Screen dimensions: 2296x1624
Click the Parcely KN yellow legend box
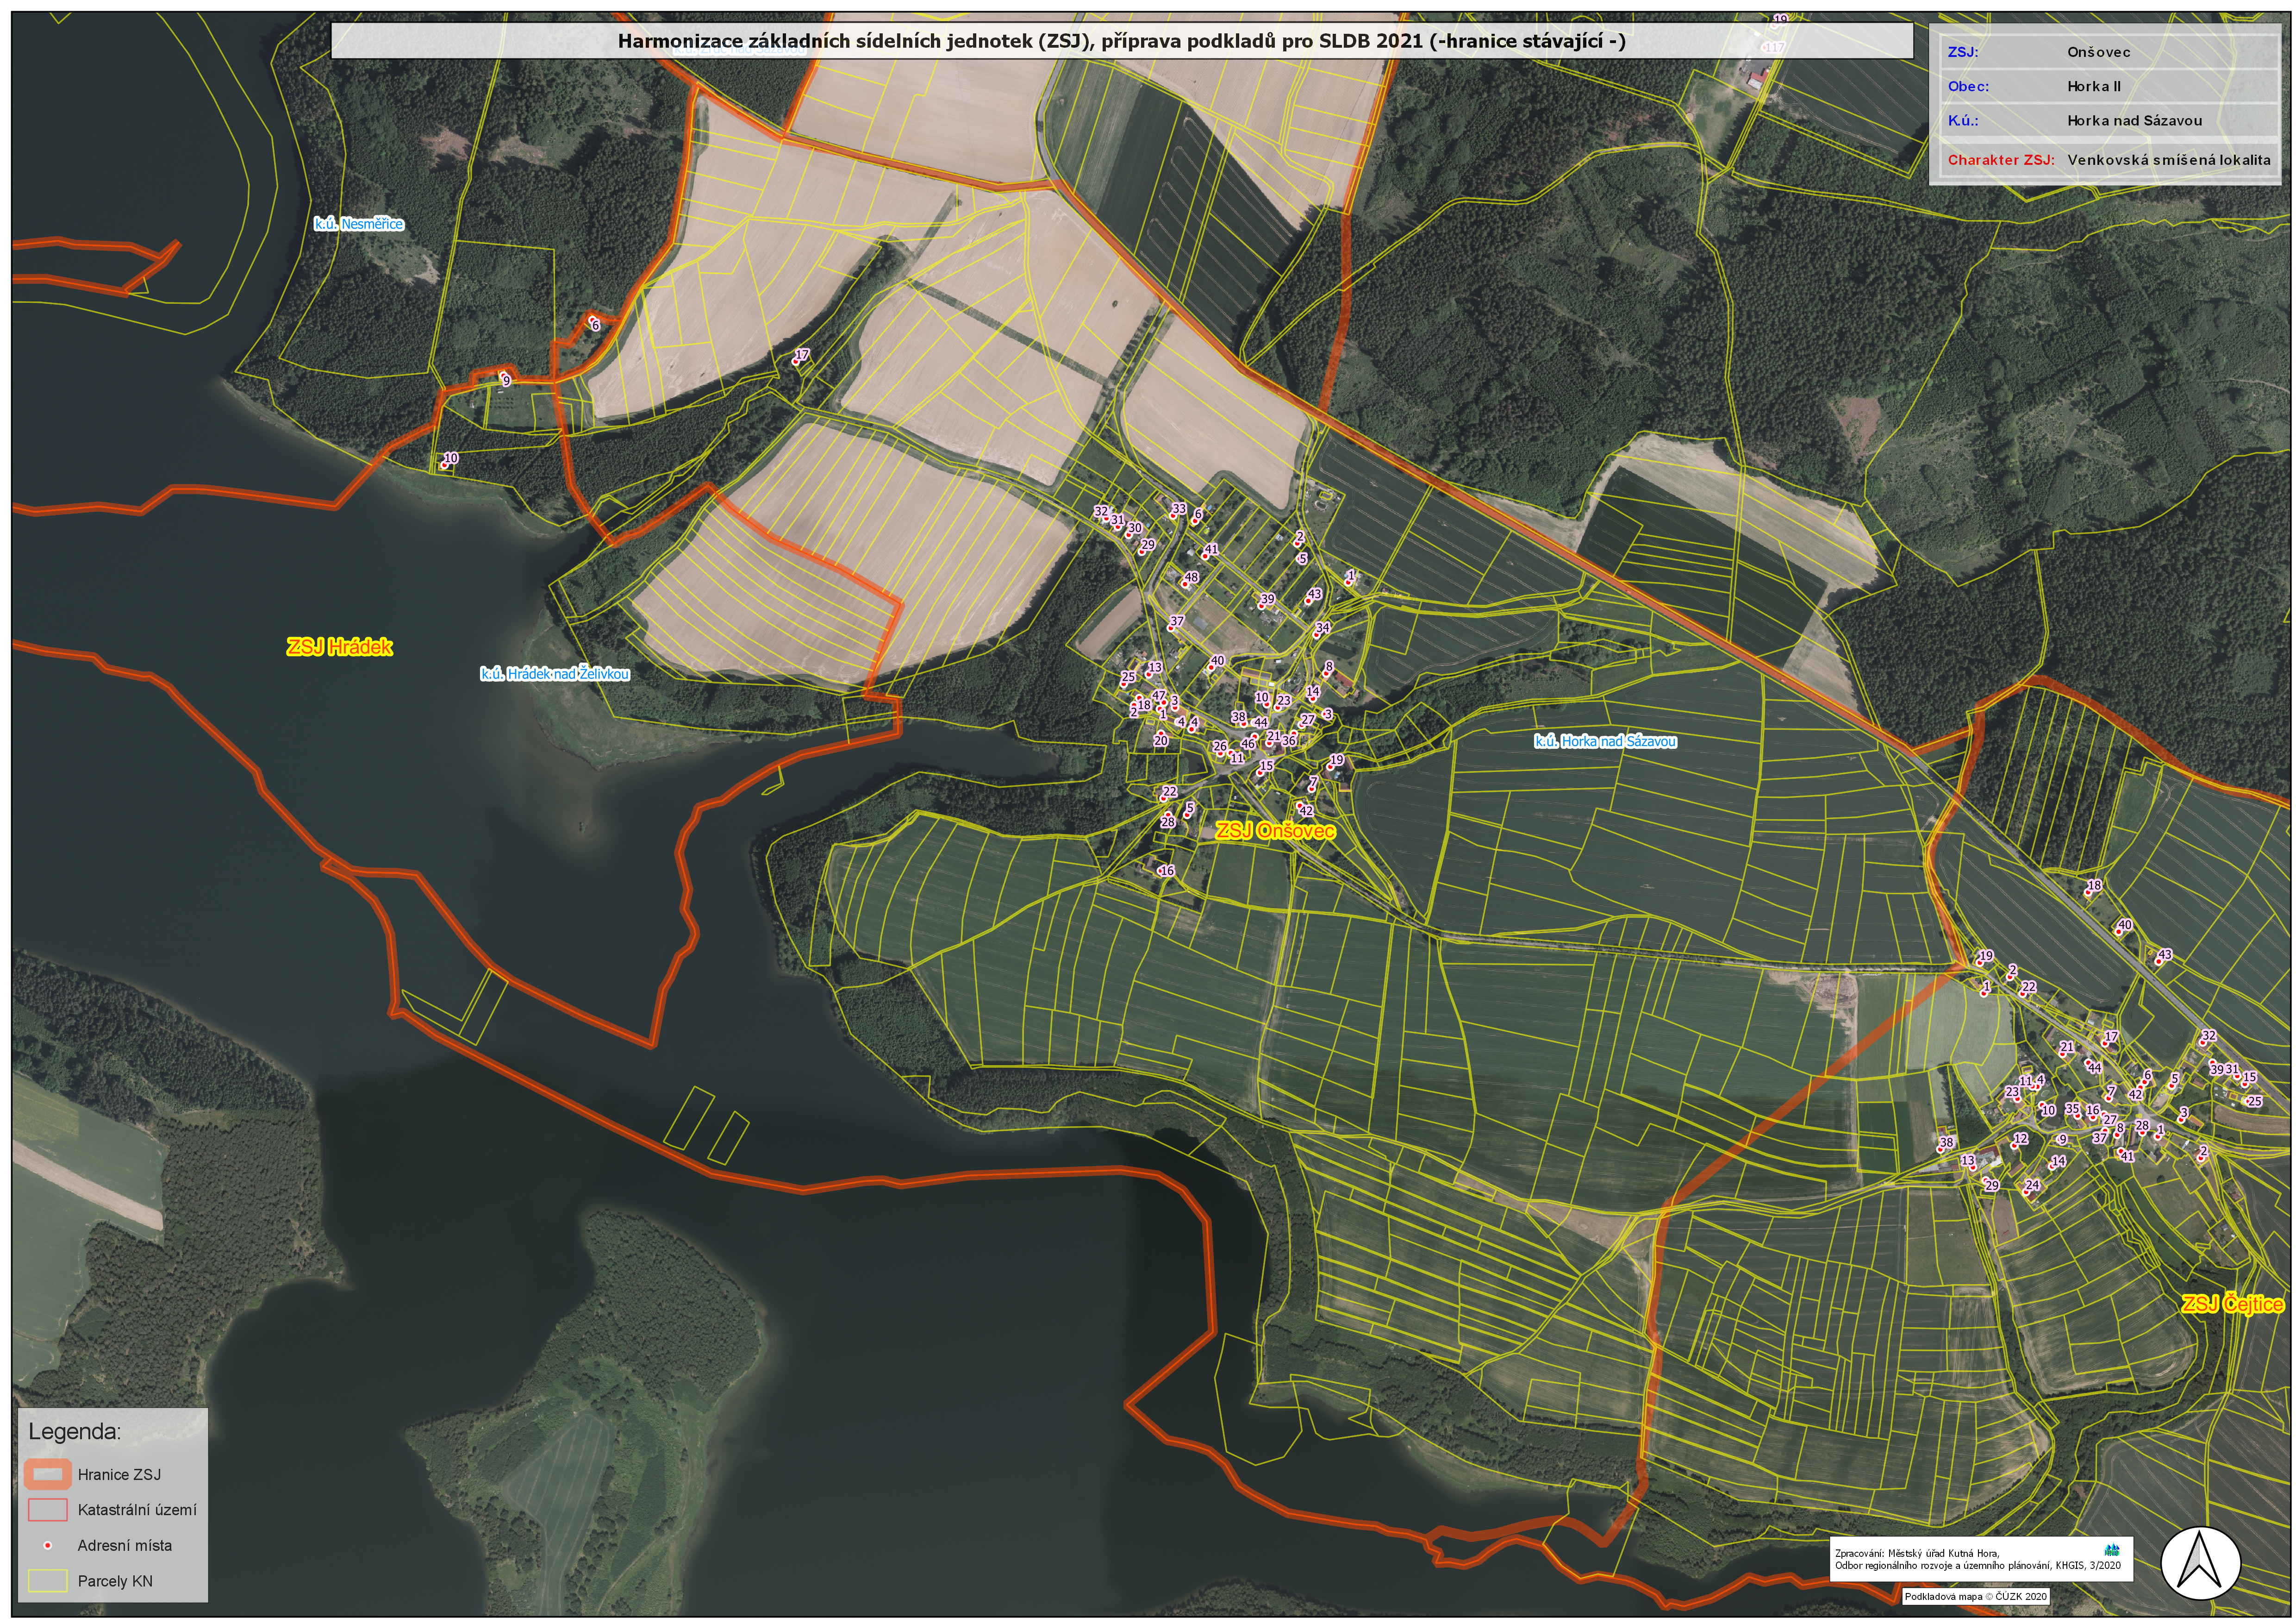47,1581
